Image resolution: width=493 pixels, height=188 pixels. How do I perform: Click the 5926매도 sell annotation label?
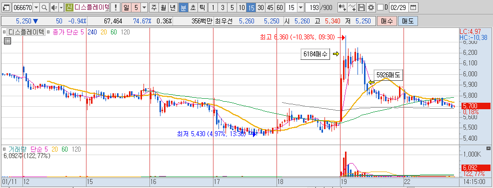(x=388, y=75)
